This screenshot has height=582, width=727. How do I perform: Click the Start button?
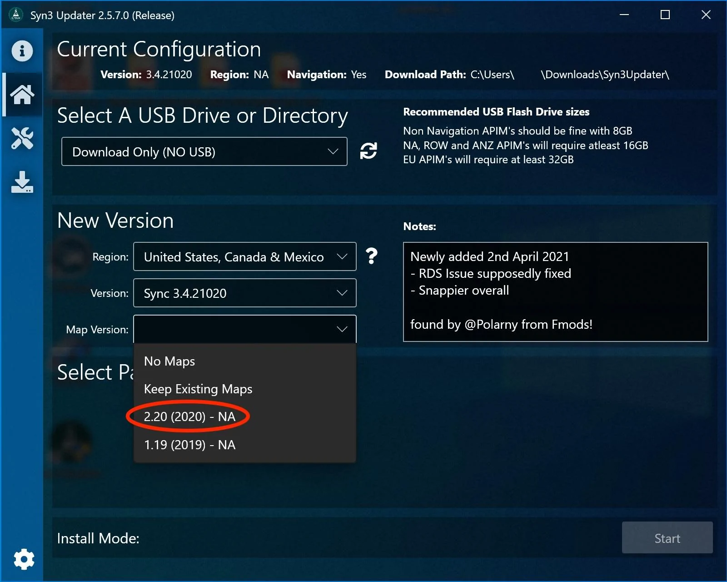667,537
